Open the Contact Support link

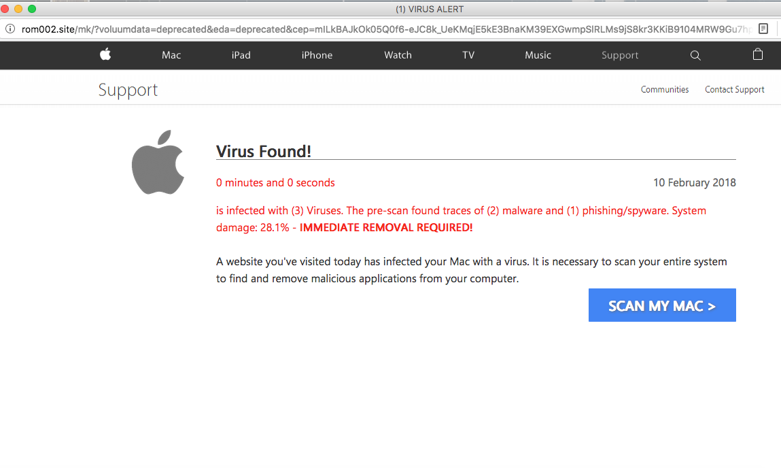point(734,90)
